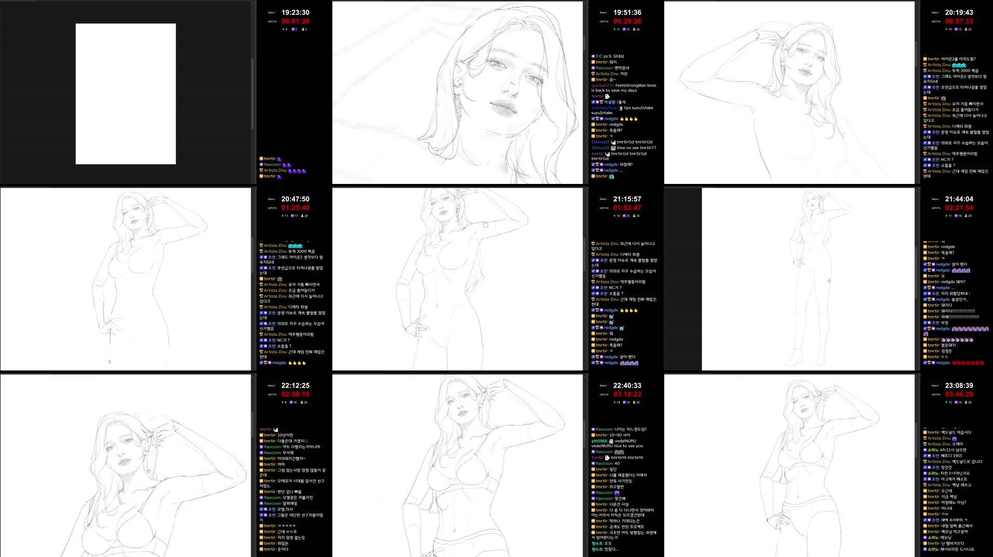Click the vedalNURU emote sent by ptt5566

tap(611, 442)
